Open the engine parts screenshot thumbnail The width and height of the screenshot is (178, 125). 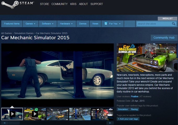pyautogui.click(x=102, y=114)
